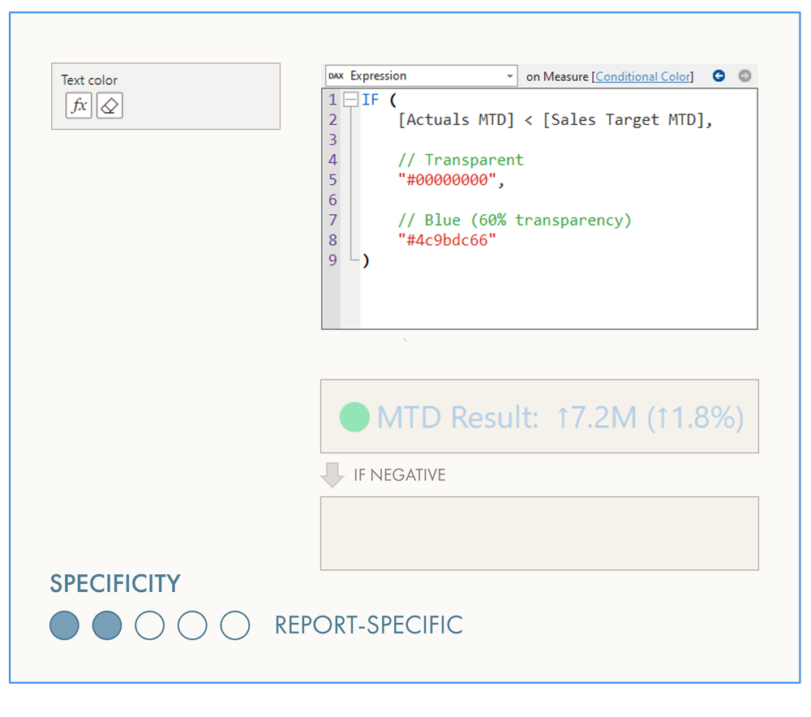Click the green status circle in MTD Result
The image size is (811, 717).
(x=354, y=416)
